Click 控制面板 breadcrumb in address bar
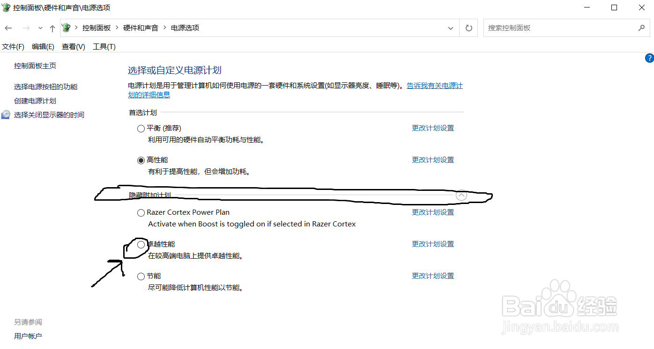Image resolution: width=654 pixels, height=349 pixels. (x=97, y=28)
